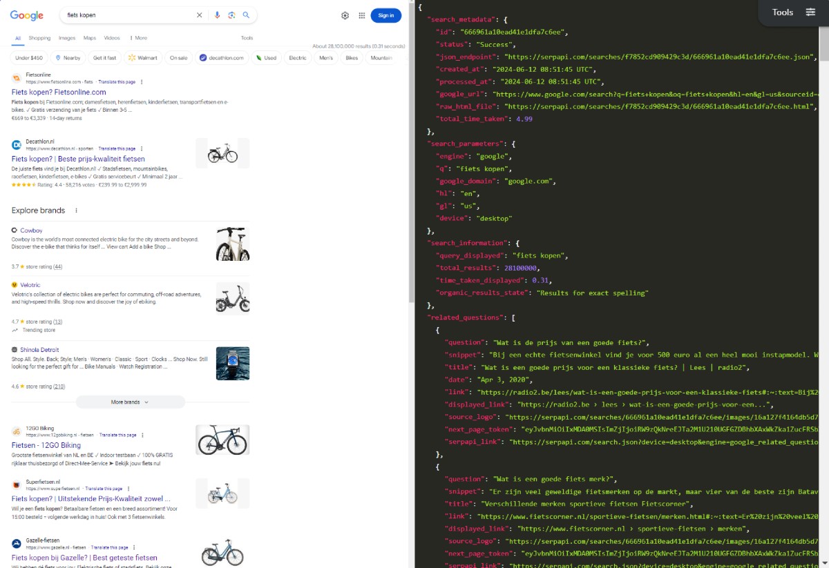The image size is (829, 568).
Task: Apply the Nearby filter chip
Action: point(68,58)
